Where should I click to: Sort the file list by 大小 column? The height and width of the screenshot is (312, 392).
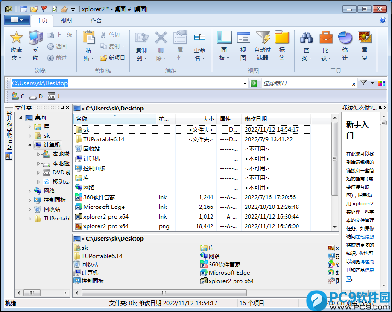pos(196,119)
